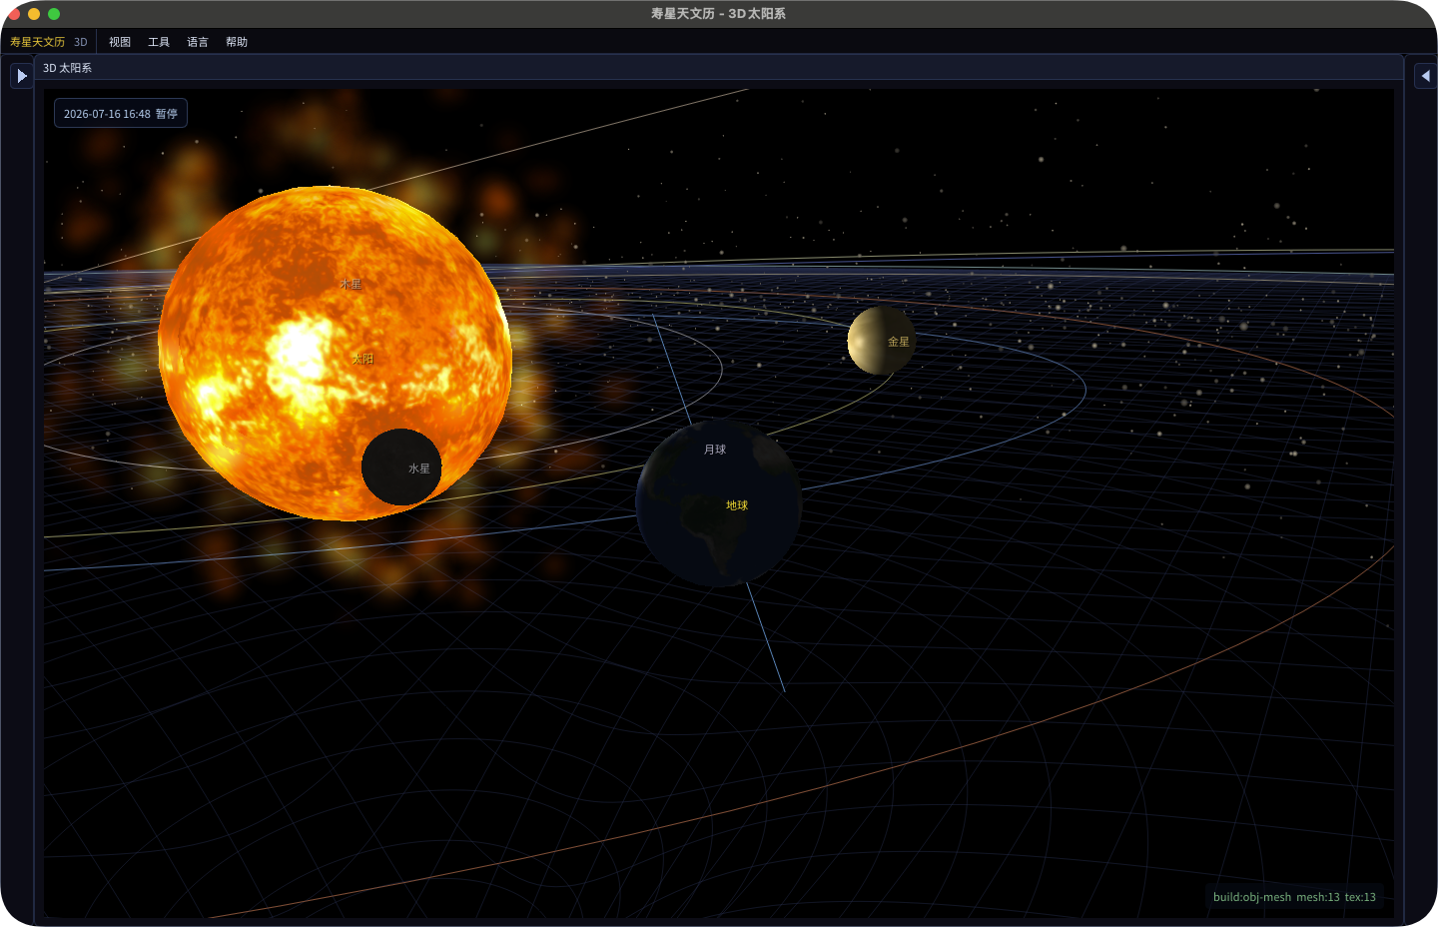Select the Venus sphere labeled 金星
The height and width of the screenshot is (927, 1438).
pos(882,341)
